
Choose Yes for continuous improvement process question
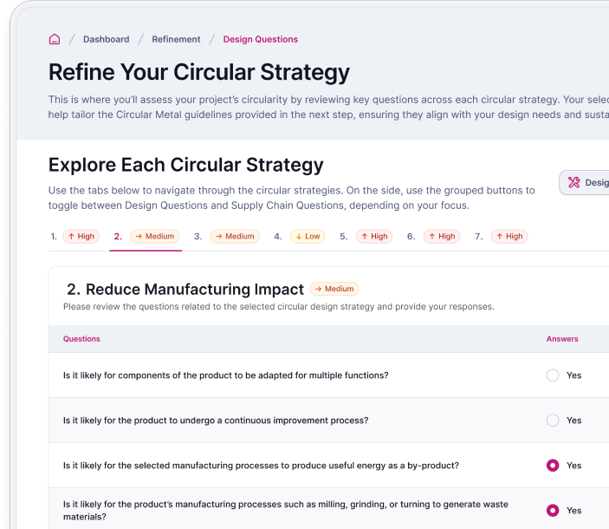click(553, 421)
